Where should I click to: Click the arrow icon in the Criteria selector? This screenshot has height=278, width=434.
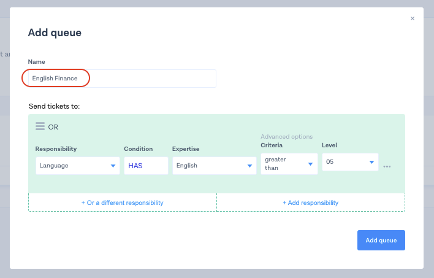tap(310, 164)
